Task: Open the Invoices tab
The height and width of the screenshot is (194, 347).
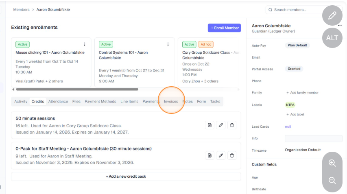Action: pyautogui.click(x=171, y=101)
